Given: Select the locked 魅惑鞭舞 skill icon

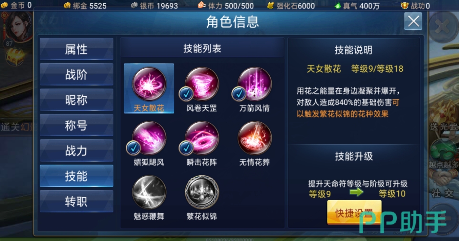Looking at the screenshot, I should click(149, 192).
